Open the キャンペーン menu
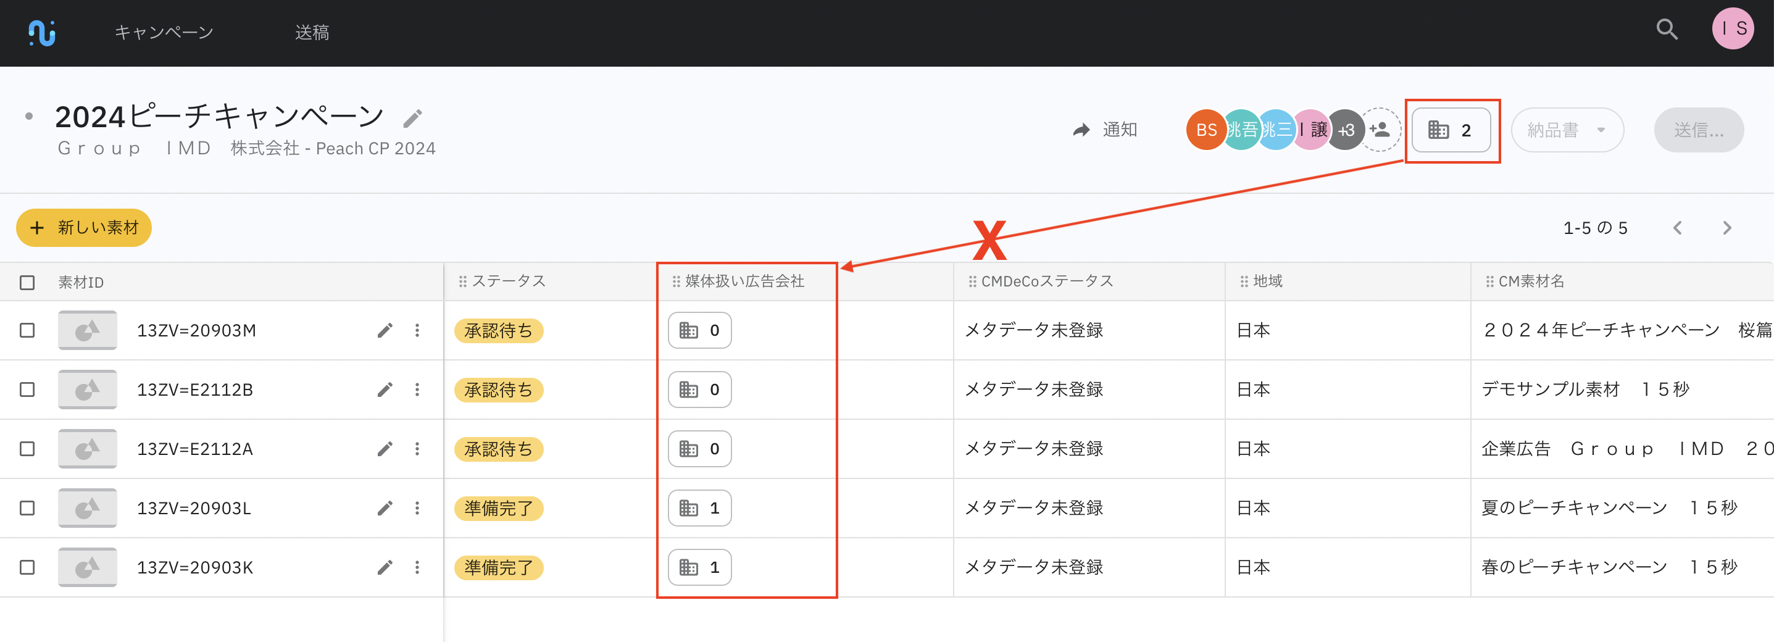The height and width of the screenshot is (642, 1774). pos(164,32)
